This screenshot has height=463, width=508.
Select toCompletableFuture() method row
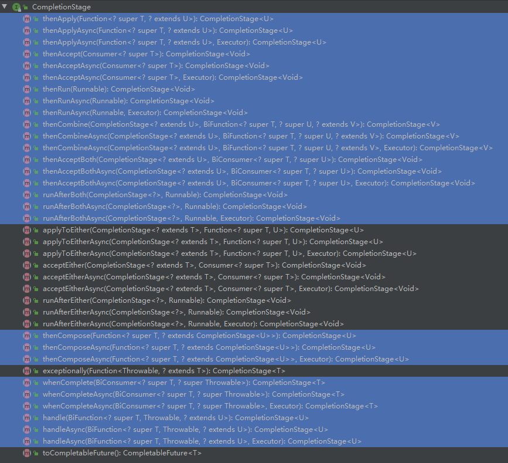[122, 453]
